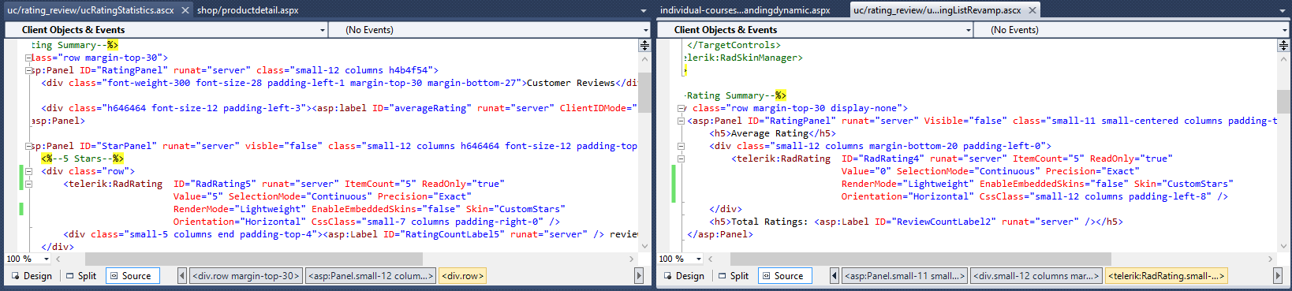The image size is (1292, 291).
Task: Click the right pane horizontal scrollbar thumb
Action: pyautogui.click(x=920, y=259)
